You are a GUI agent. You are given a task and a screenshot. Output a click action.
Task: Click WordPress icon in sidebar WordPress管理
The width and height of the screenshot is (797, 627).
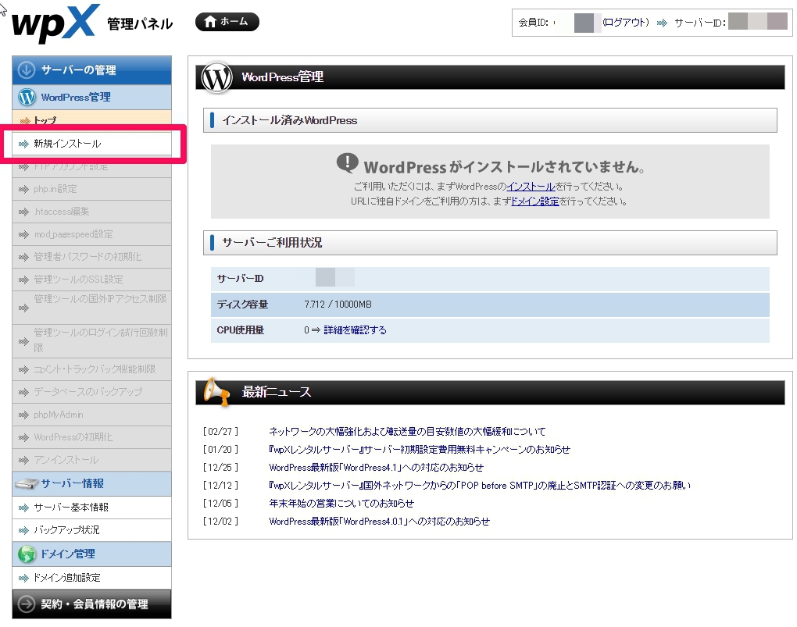(x=27, y=97)
